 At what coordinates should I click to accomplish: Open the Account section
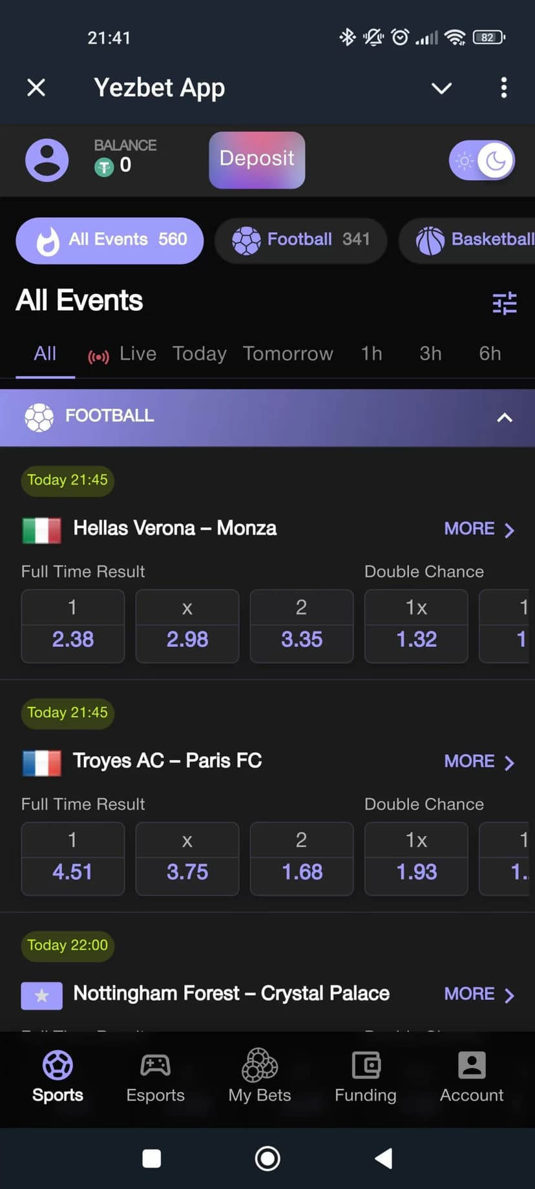coord(472,1078)
